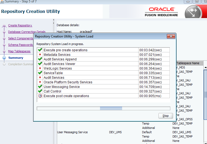Click the system load progress bar
Screen dimensions: 207x144
coord(103,108)
